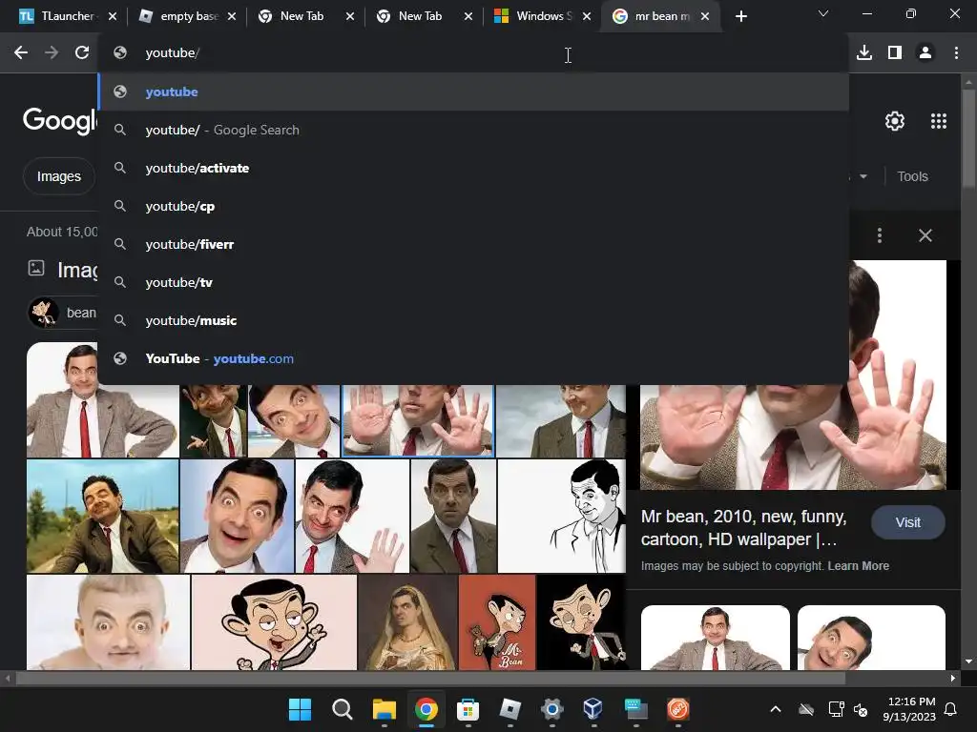Screen dimensions: 977x732
Task: Click the large Mr Bean preview image
Action: (x=793, y=437)
